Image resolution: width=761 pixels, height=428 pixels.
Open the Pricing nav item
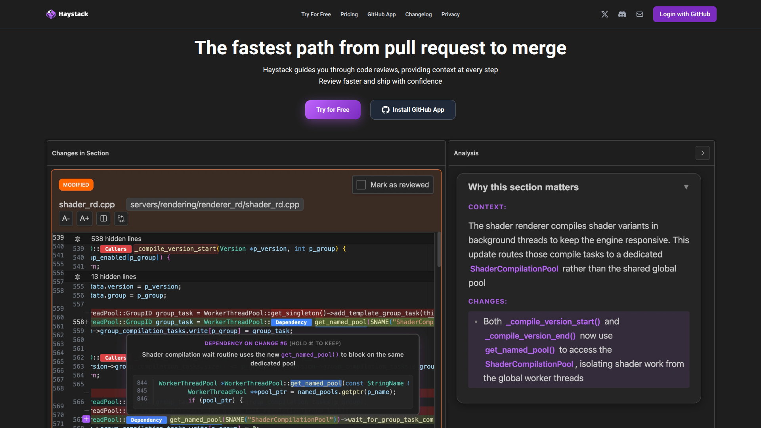(349, 14)
